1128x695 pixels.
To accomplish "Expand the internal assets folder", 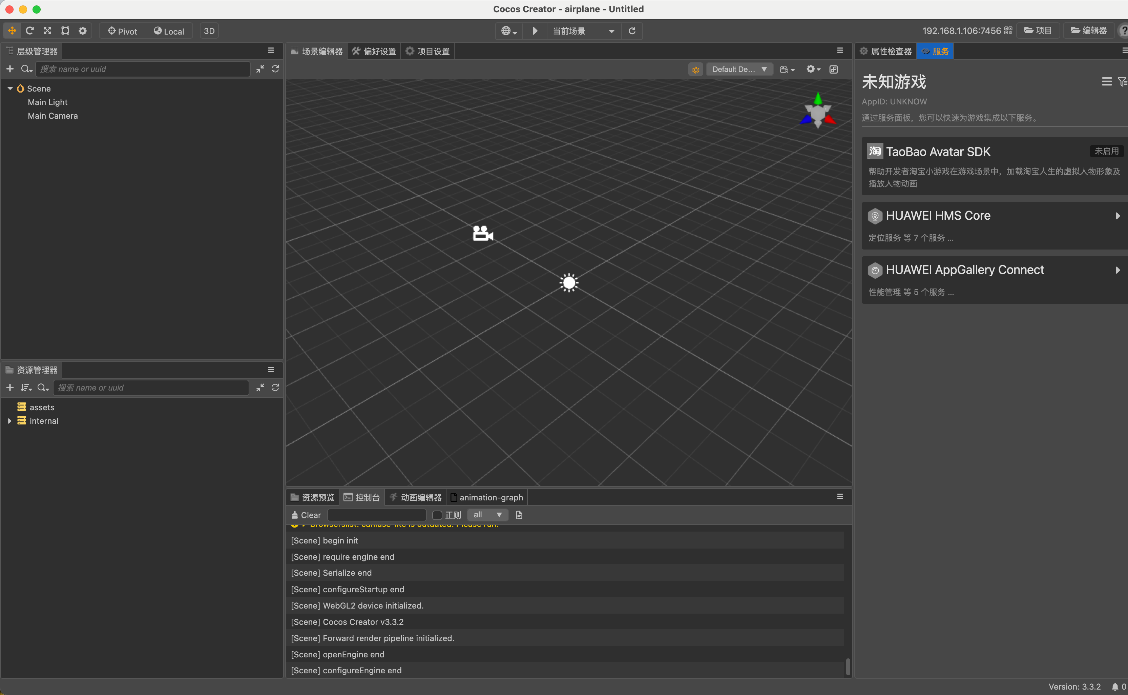I will click(x=9, y=421).
